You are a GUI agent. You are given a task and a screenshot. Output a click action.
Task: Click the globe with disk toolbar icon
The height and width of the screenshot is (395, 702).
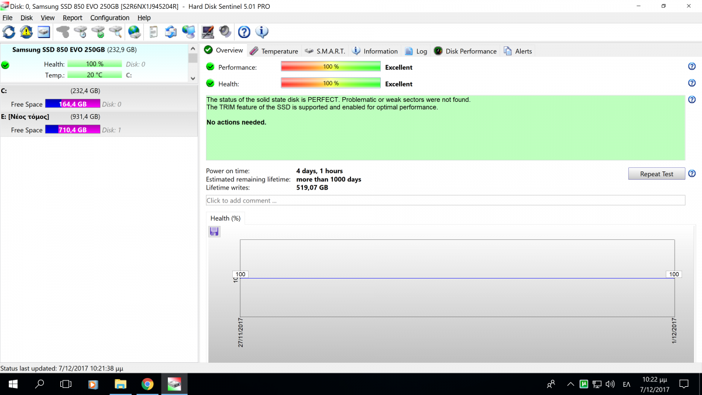coord(134,32)
